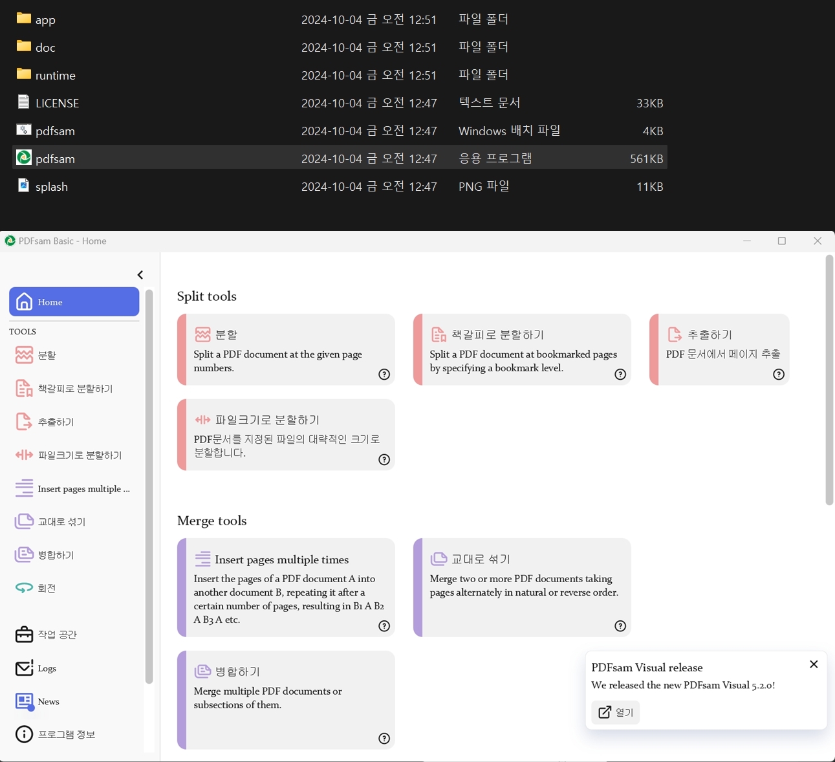Open 책갈피로 분할하기 label in the sidebar
Screen dimensions: 835x762
click(75, 389)
